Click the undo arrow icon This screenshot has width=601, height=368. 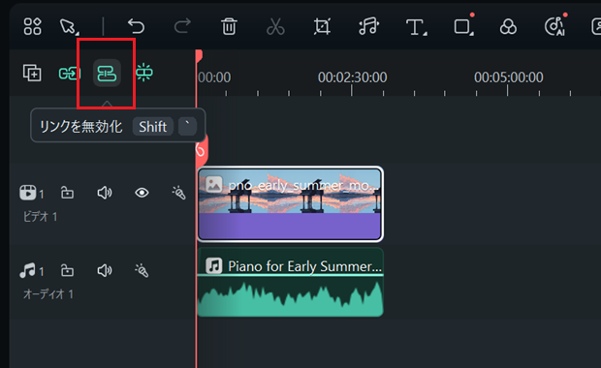click(136, 26)
